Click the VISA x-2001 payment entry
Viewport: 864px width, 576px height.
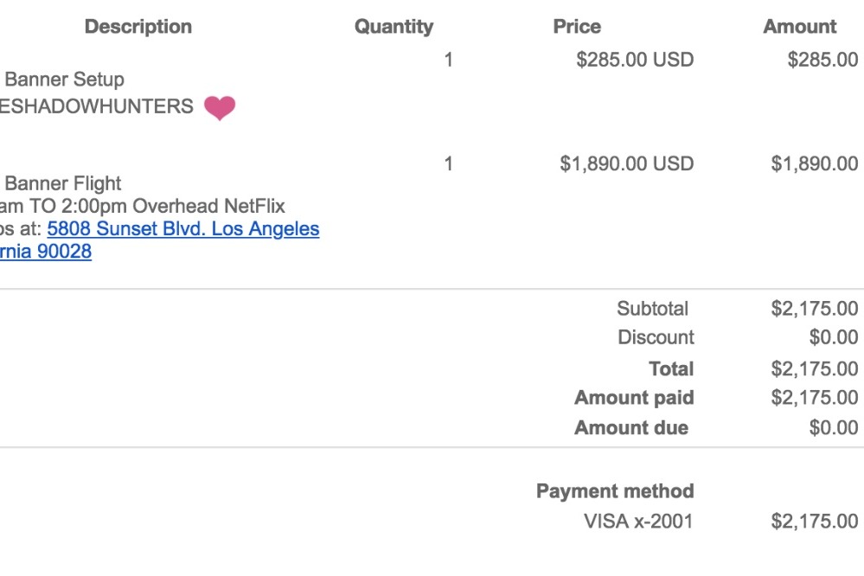point(638,521)
